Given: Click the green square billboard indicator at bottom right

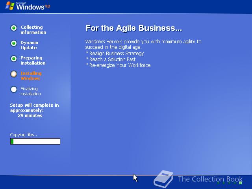Looking at the screenshot, I should point(241,183).
